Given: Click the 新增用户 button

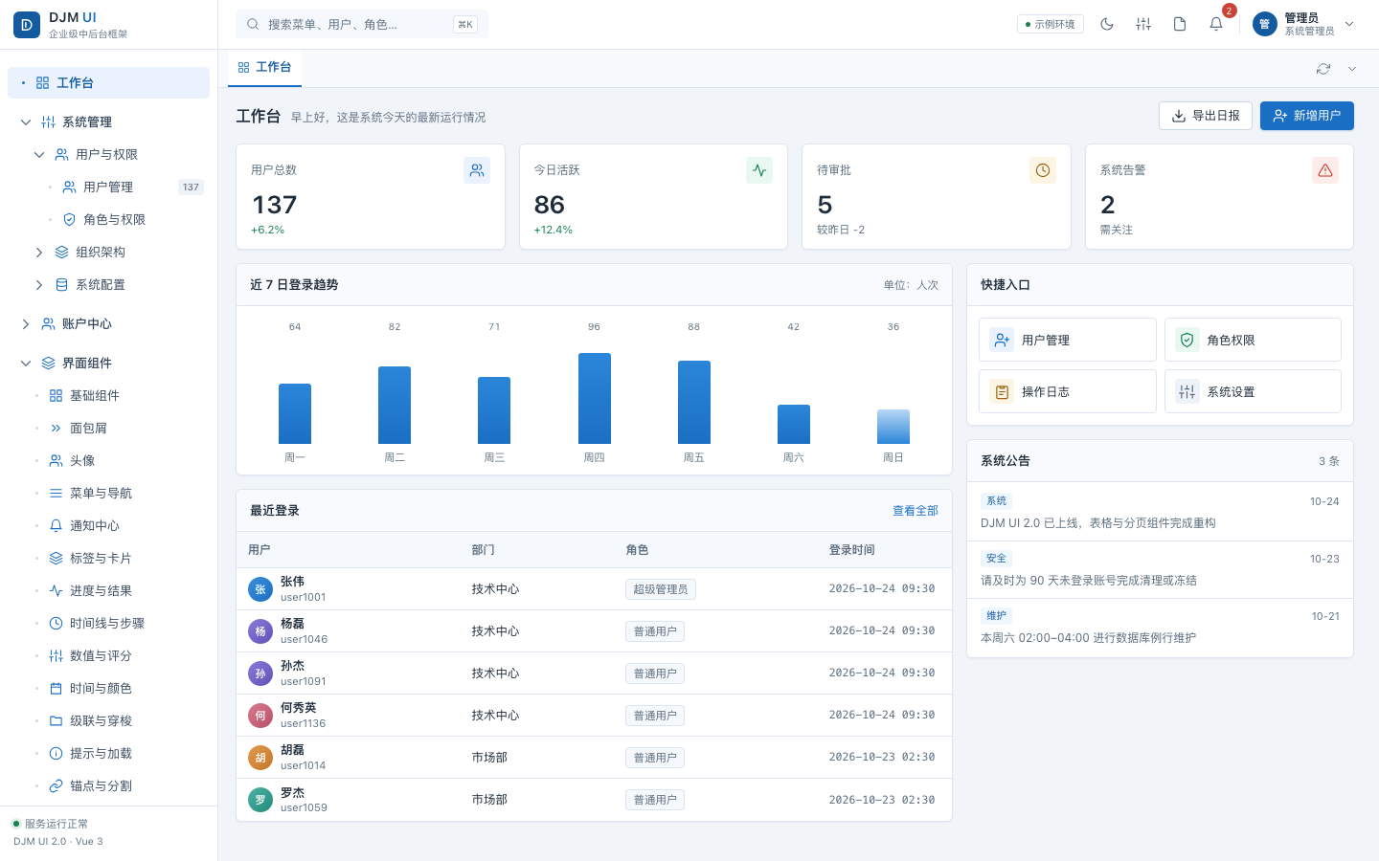Looking at the screenshot, I should (x=1306, y=116).
